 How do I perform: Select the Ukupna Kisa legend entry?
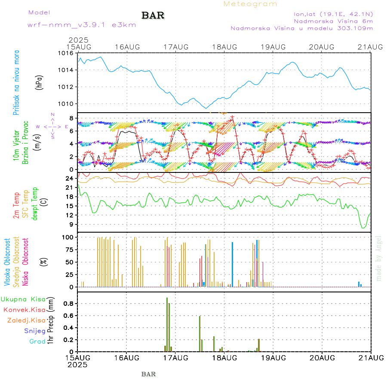[23, 299]
